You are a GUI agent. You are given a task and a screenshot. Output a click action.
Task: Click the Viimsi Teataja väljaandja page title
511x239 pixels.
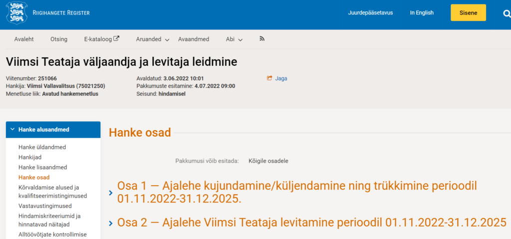(x=122, y=62)
